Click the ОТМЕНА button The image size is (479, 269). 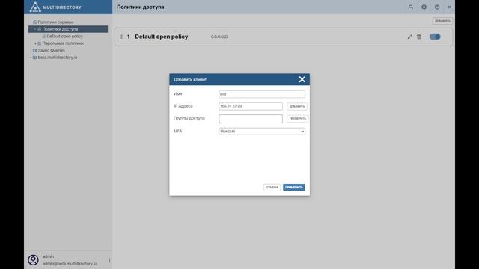272,188
